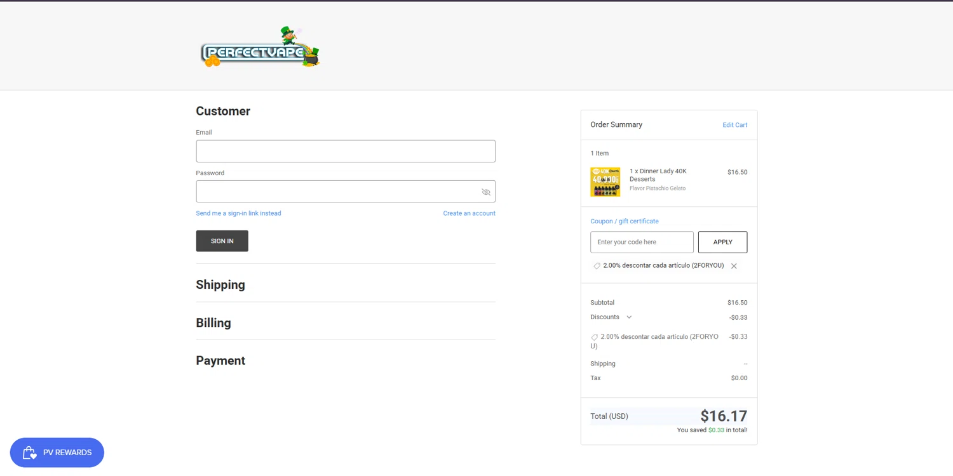The width and height of the screenshot is (953, 476).
Task: Toggle the Coupon / gift certificate link
Action: pyautogui.click(x=625, y=221)
